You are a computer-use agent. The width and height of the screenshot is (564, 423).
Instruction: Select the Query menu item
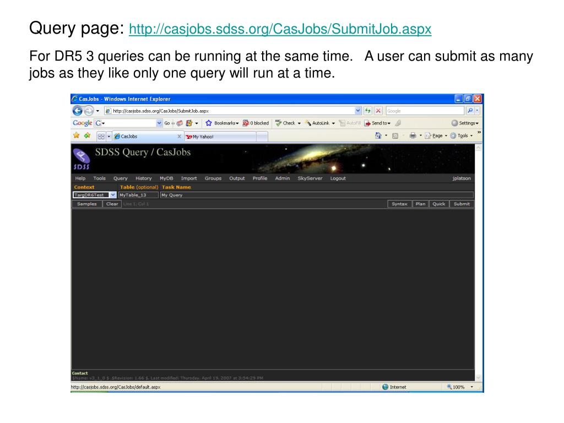tap(121, 178)
